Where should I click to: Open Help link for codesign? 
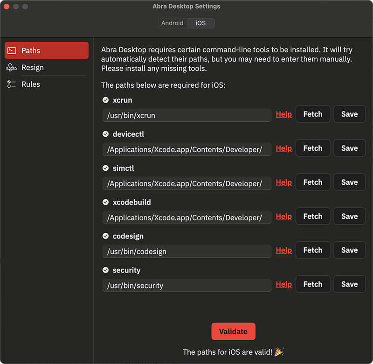tap(284, 250)
